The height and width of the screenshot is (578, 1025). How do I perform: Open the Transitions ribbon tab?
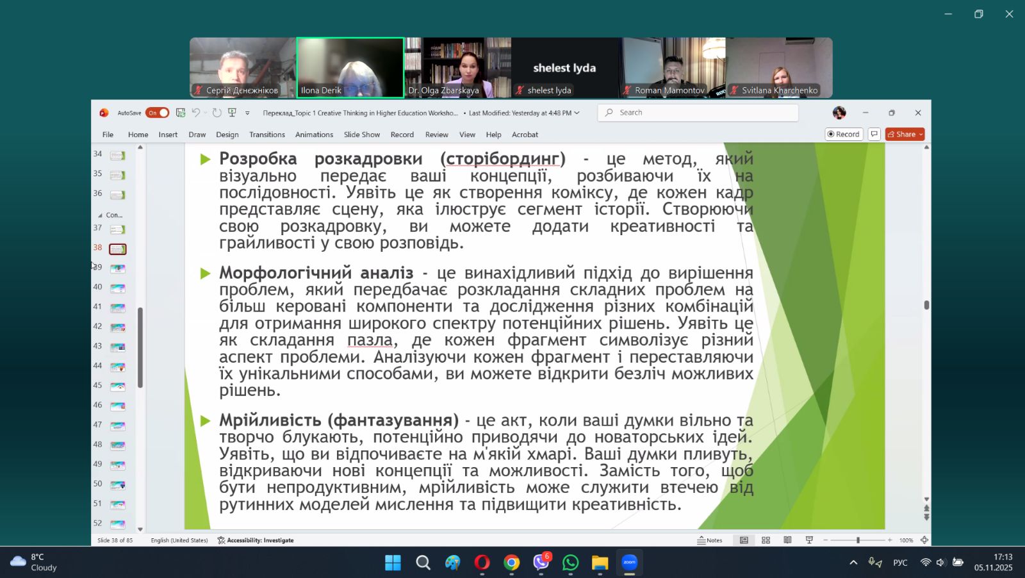pos(266,135)
